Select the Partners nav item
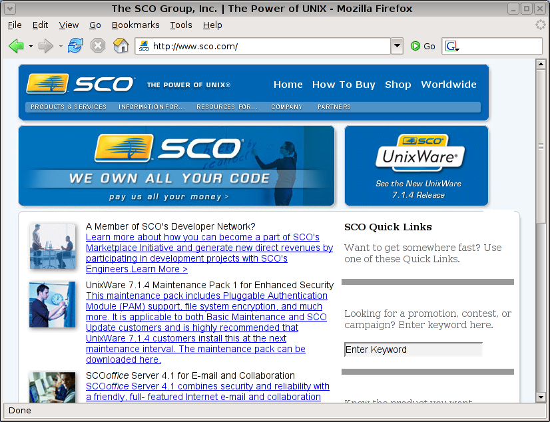Screen dimensions: 550x422 point(334,107)
